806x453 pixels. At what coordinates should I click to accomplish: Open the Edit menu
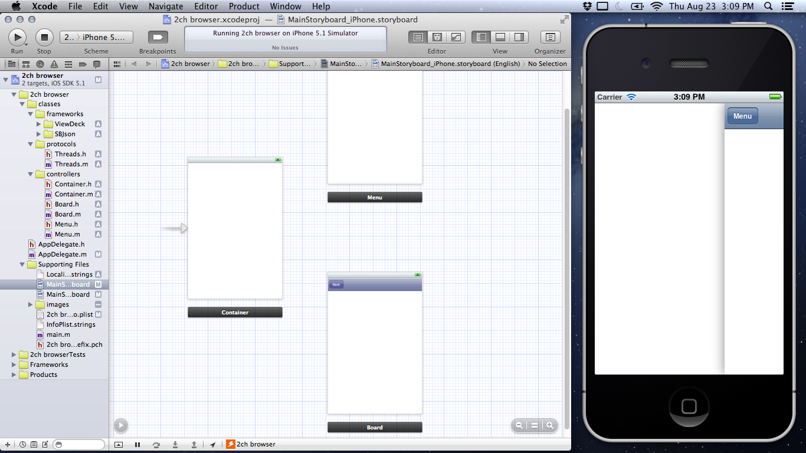coord(101,6)
